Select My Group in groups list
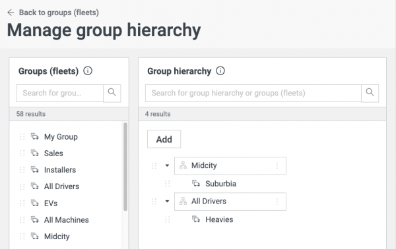This screenshot has height=249, width=396. click(61, 137)
